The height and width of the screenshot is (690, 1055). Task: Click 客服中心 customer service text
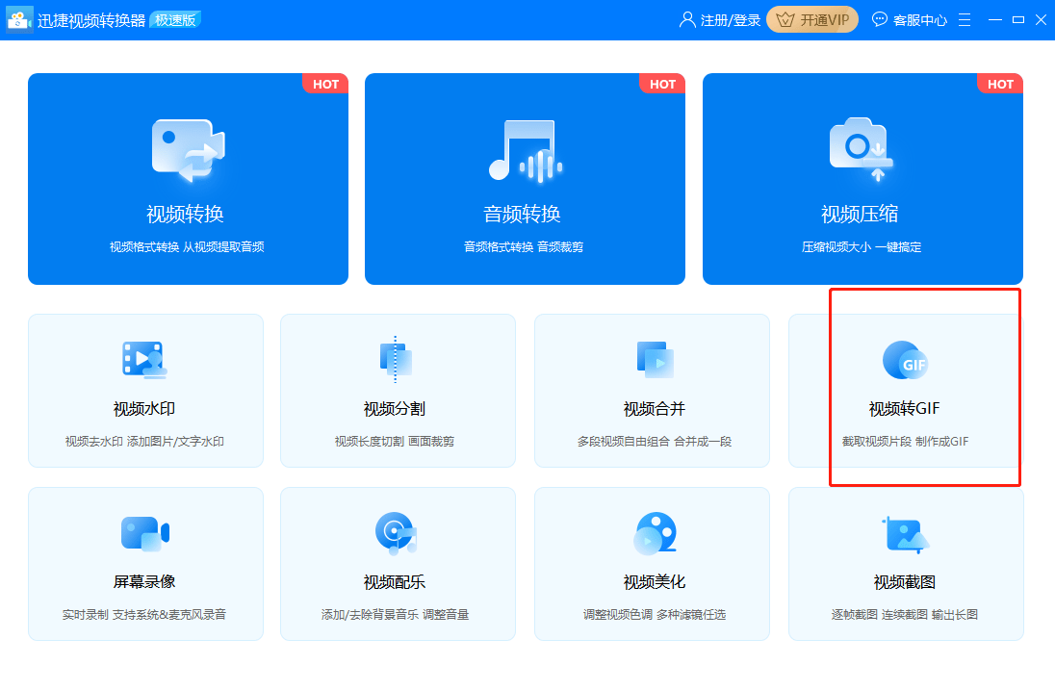[919, 18]
